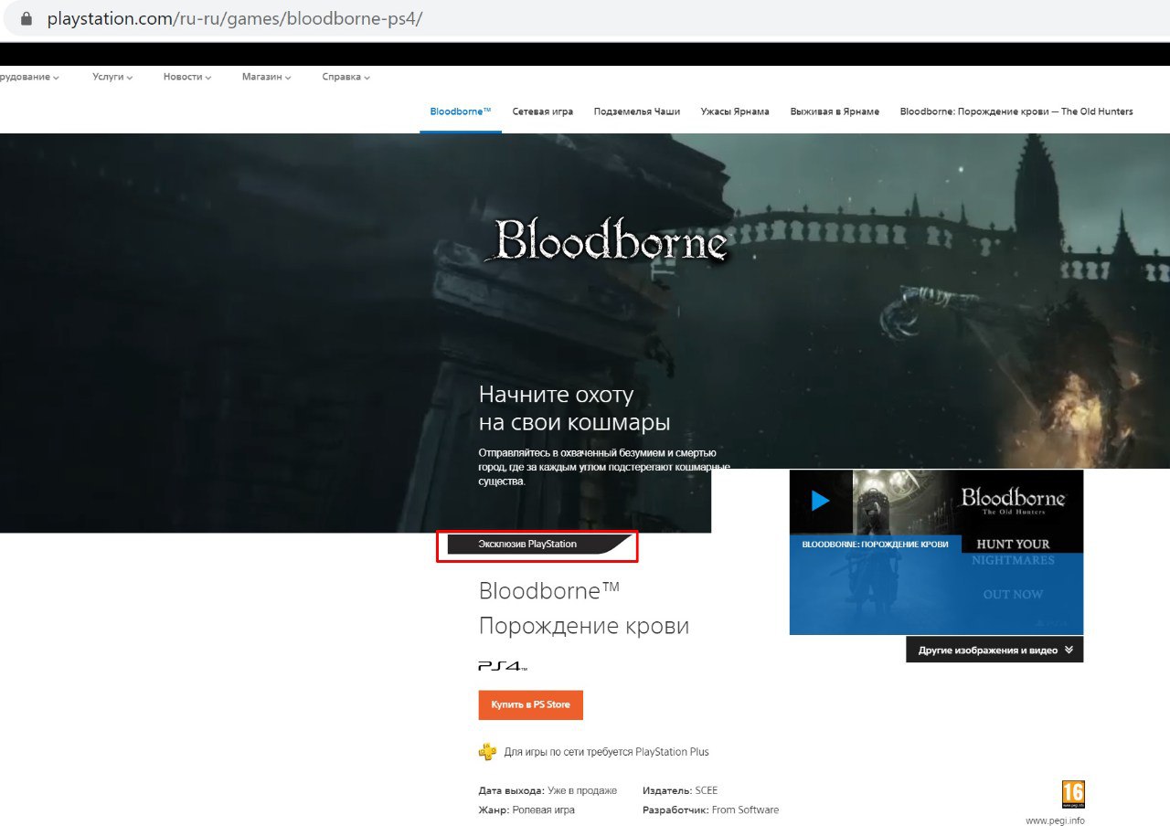Click the BLOODBORNE: ПОРОЖДЕНИЕ КРОВИ video caption
Image resolution: width=1170 pixels, height=836 pixels.
click(x=875, y=545)
